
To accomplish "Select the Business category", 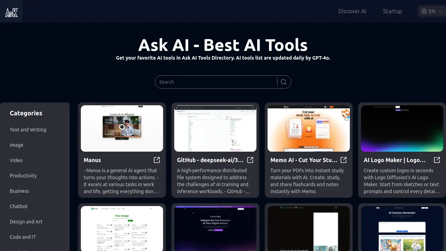I will click(19, 191).
